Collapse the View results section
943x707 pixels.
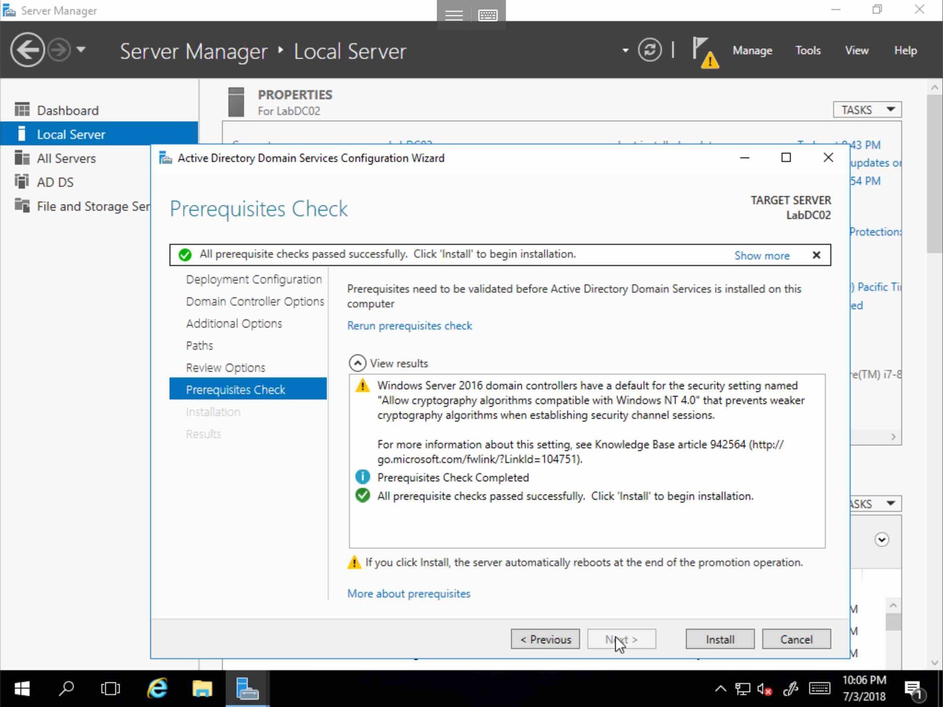click(357, 363)
